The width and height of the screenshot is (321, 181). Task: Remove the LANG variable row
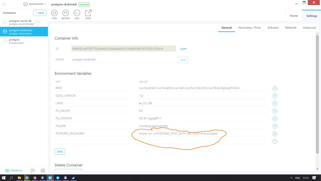(x=275, y=103)
